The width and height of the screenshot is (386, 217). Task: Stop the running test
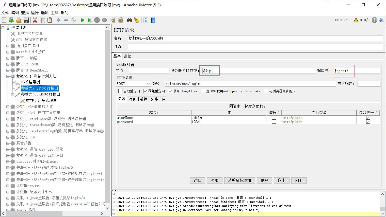(97, 20)
